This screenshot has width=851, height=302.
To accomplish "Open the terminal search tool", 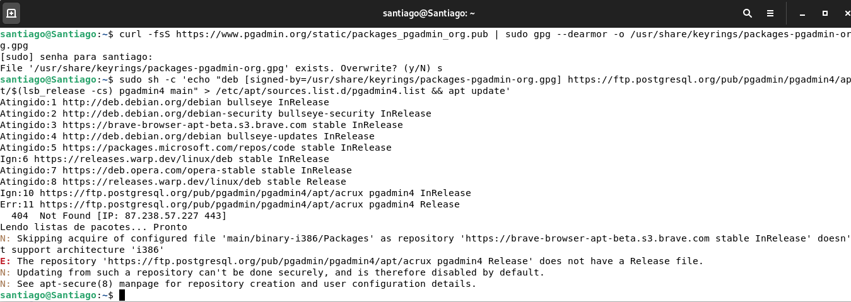I will click(x=748, y=13).
